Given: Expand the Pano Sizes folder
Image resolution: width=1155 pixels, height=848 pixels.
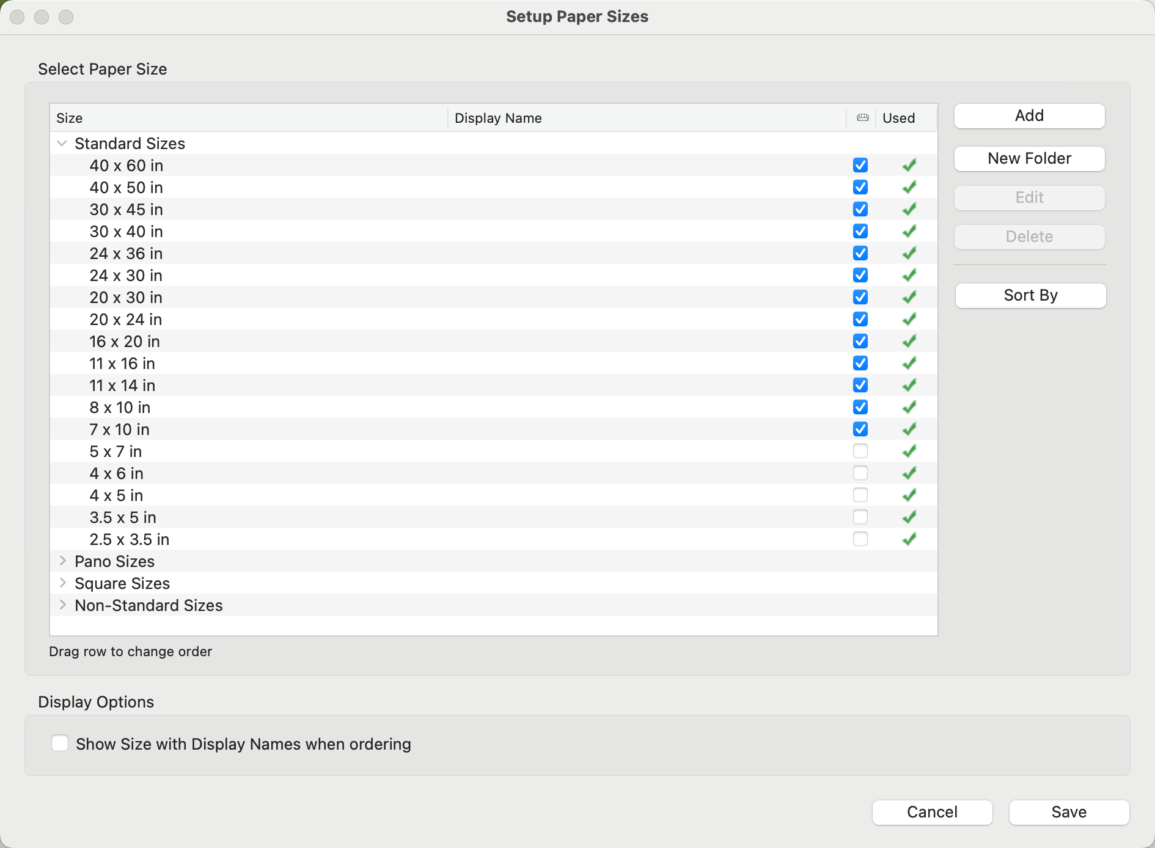Looking at the screenshot, I should [x=62, y=561].
